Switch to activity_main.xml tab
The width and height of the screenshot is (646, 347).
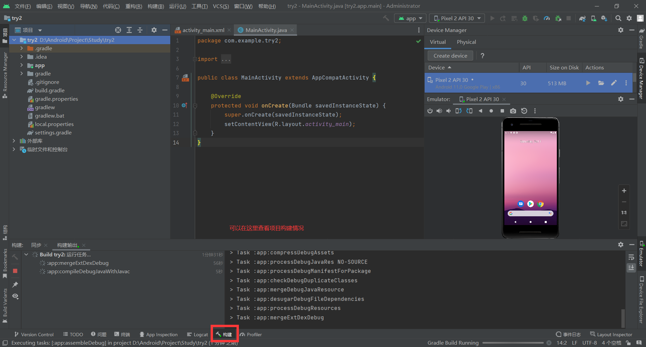[x=203, y=30]
